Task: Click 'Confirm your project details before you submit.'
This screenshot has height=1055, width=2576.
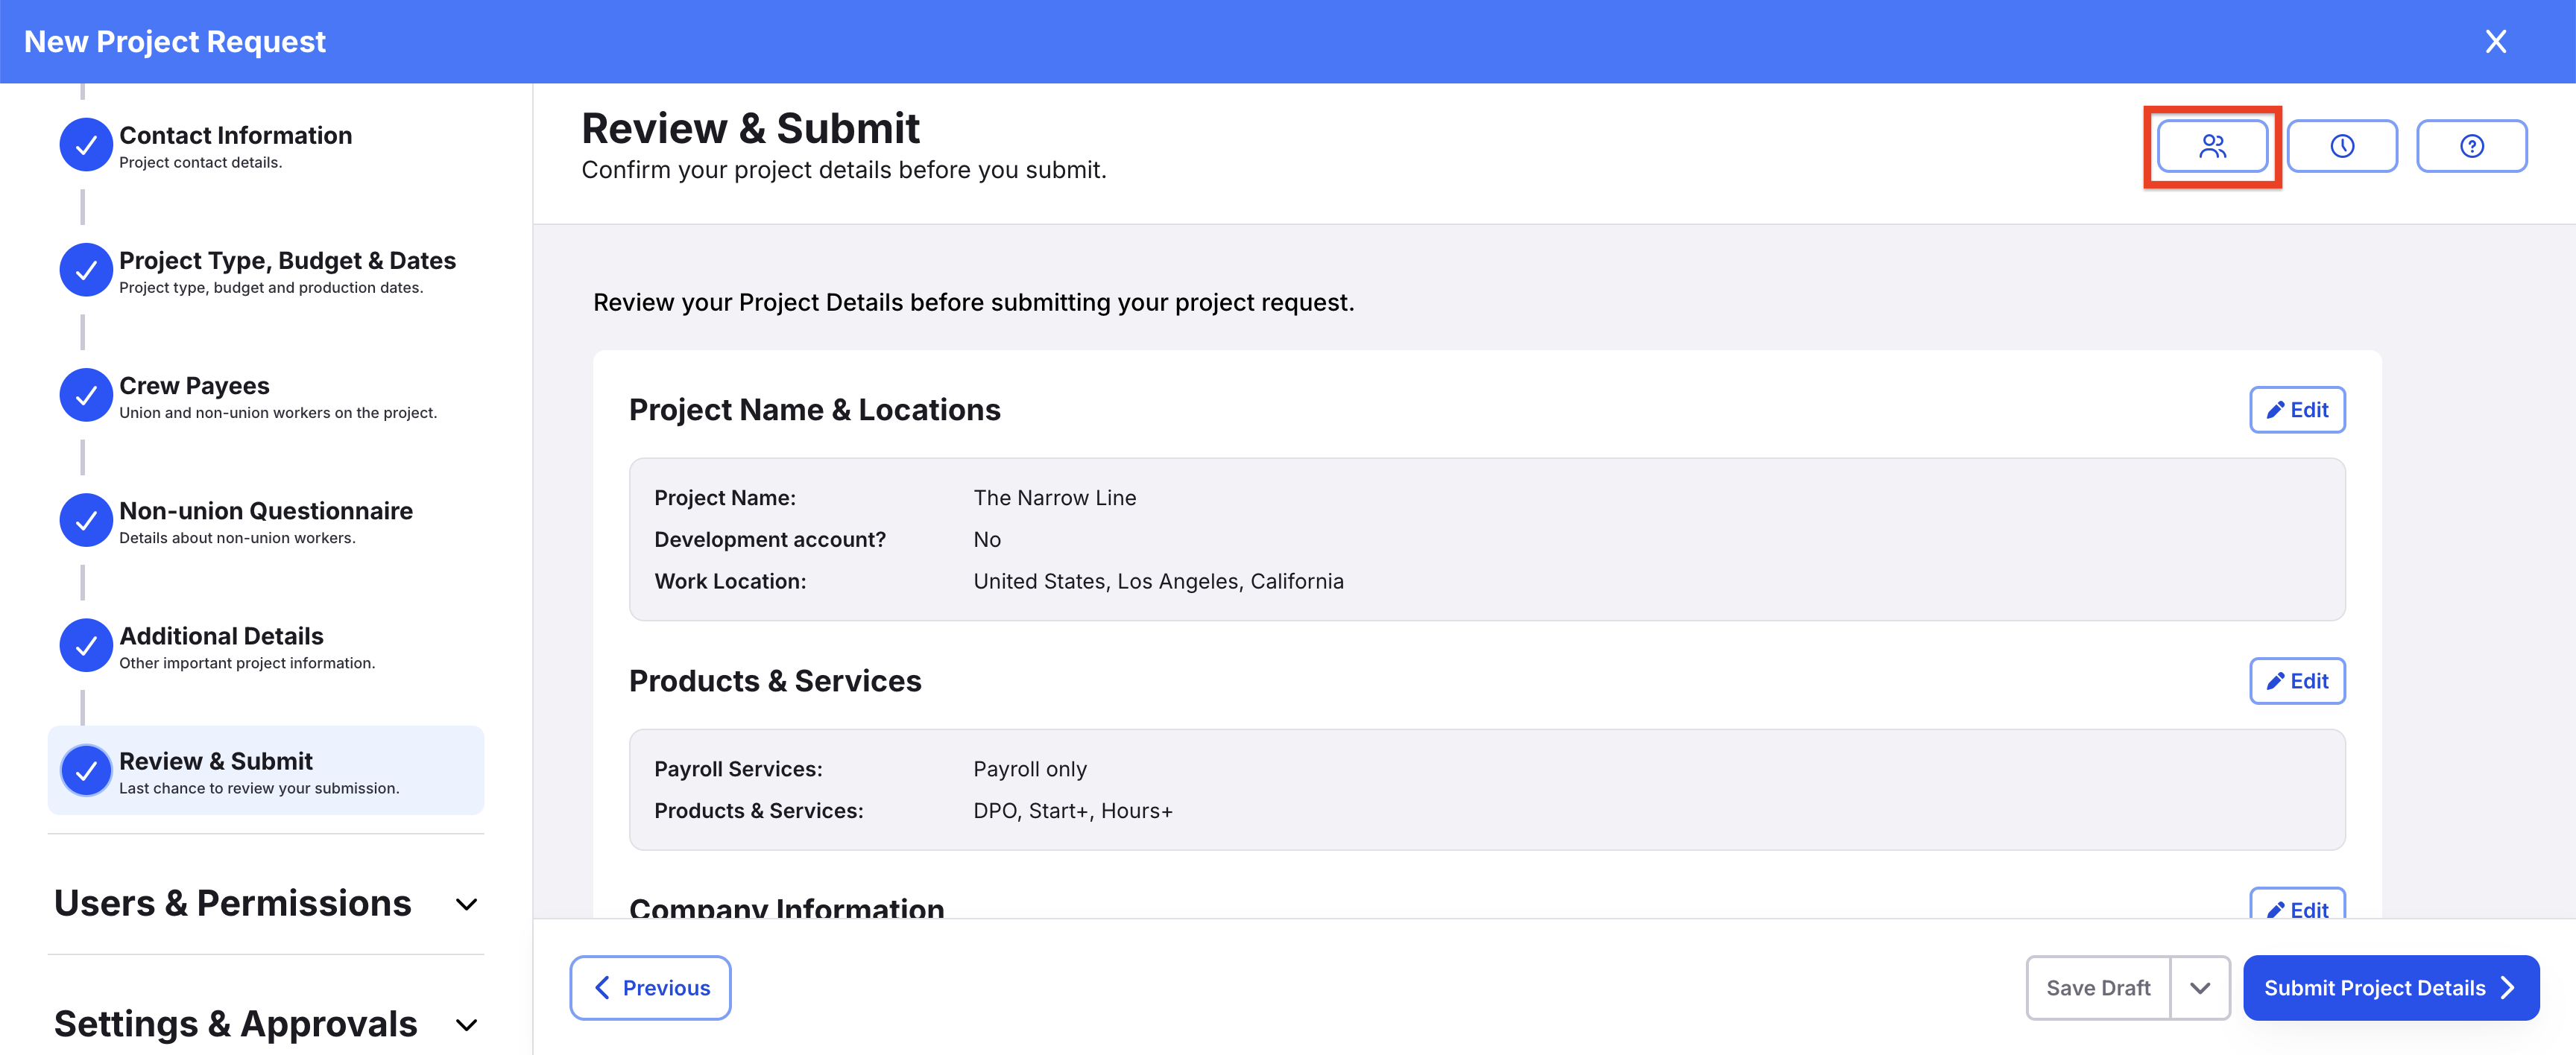Action: (x=844, y=171)
